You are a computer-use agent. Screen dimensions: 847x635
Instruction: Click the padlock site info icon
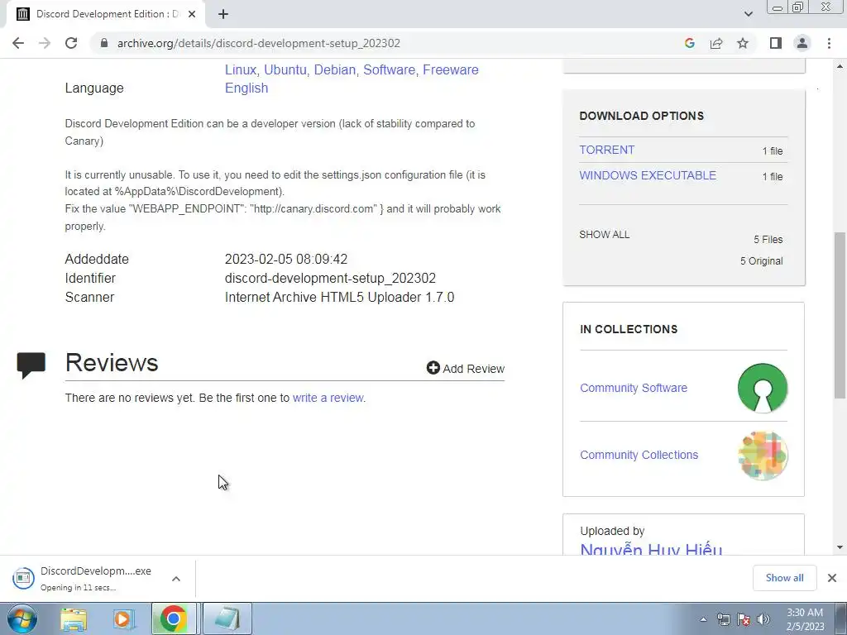pos(104,43)
